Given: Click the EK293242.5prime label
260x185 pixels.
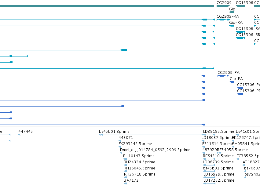Looking at the screenshot, I should click(x=135, y=144).
